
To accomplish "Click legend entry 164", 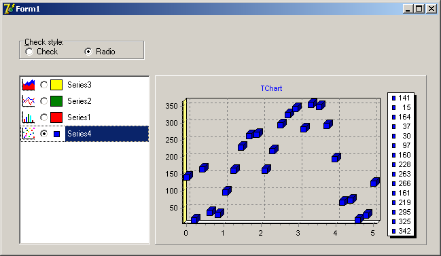I will coord(401,117).
